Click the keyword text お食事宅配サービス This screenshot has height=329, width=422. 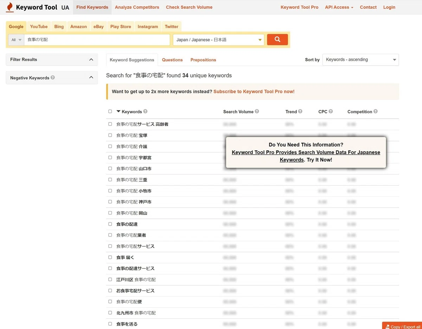coord(135,291)
